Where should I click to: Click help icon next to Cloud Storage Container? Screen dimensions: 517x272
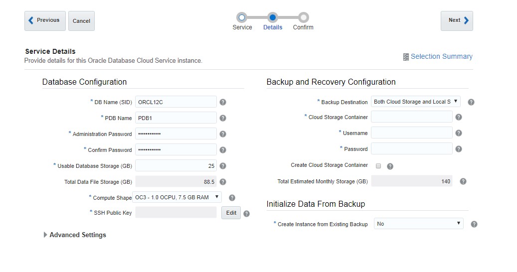[459, 117]
